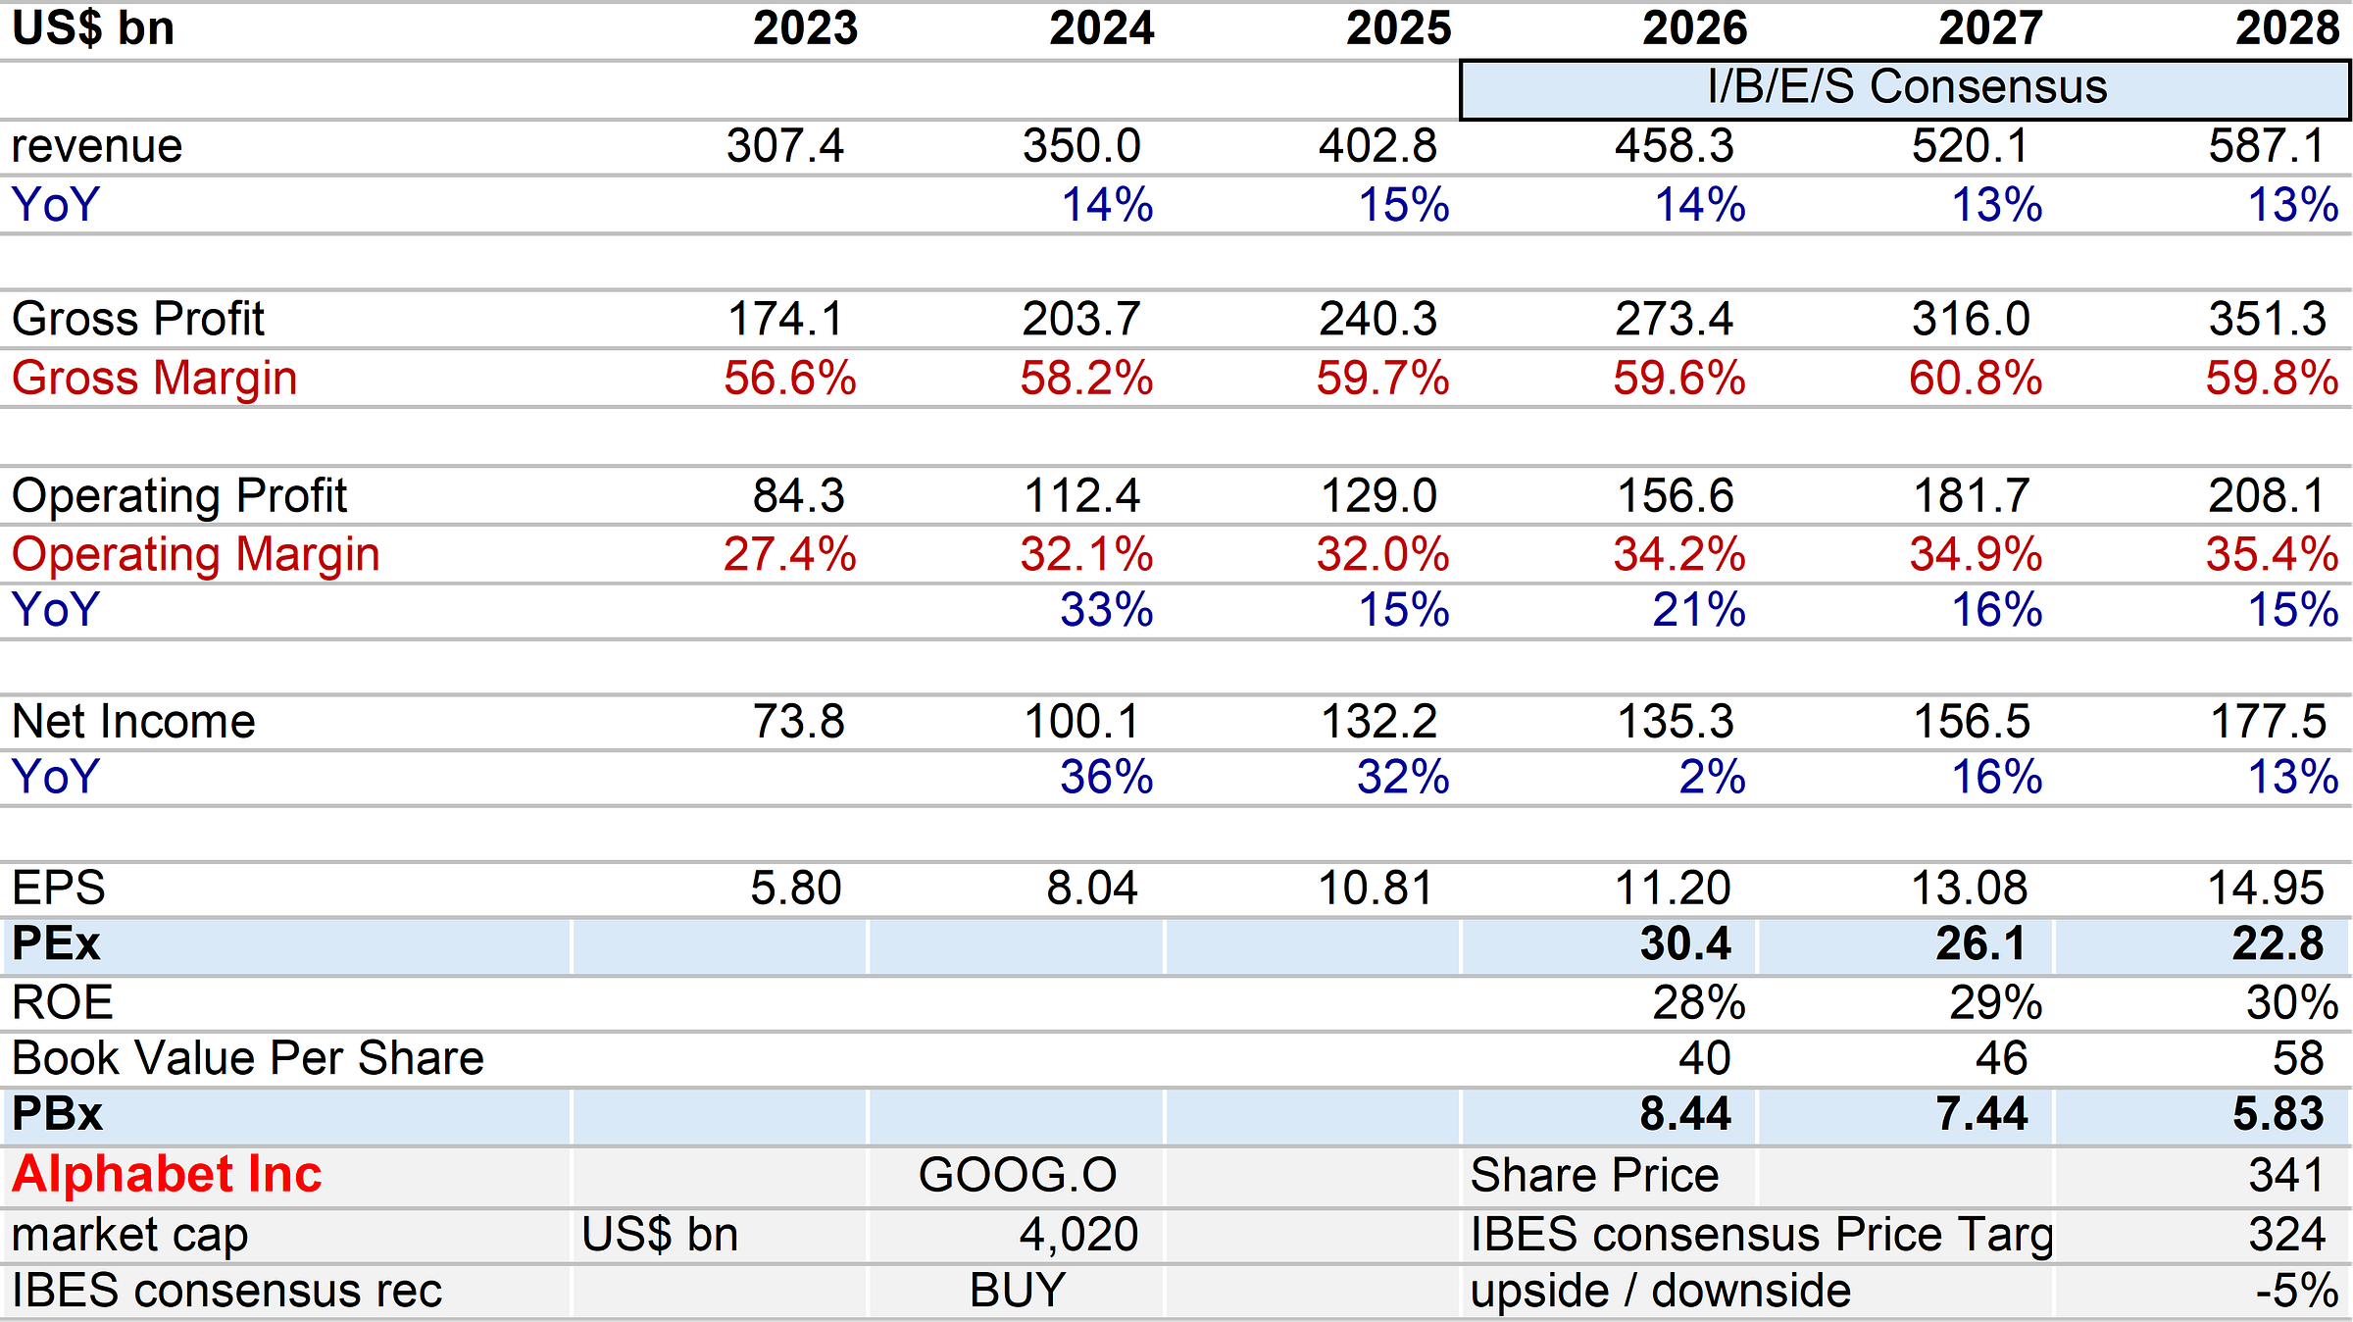Select the 2027 column header
Screen dimensions: 2353x1322
click(1990, 27)
